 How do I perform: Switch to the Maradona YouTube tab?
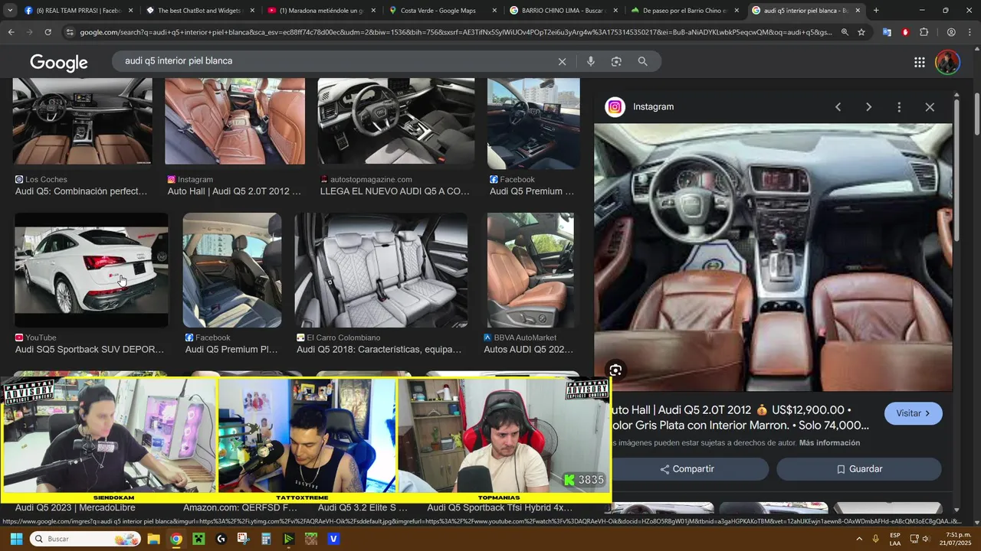(x=321, y=11)
